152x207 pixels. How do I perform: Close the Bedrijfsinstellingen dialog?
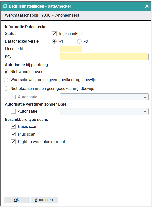pyautogui.click(x=147, y=6)
